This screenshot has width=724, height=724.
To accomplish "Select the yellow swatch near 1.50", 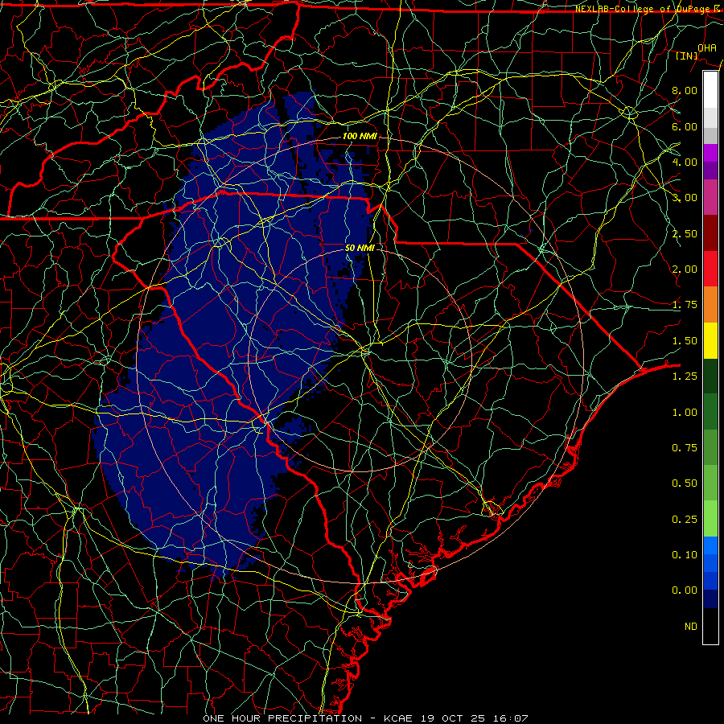I will point(710,340).
